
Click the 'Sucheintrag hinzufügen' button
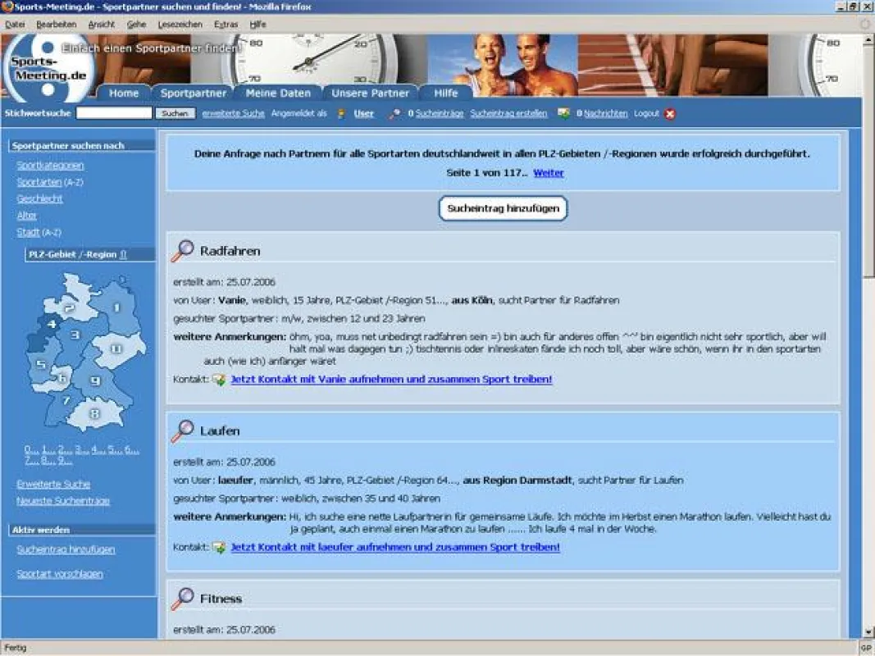pos(504,208)
